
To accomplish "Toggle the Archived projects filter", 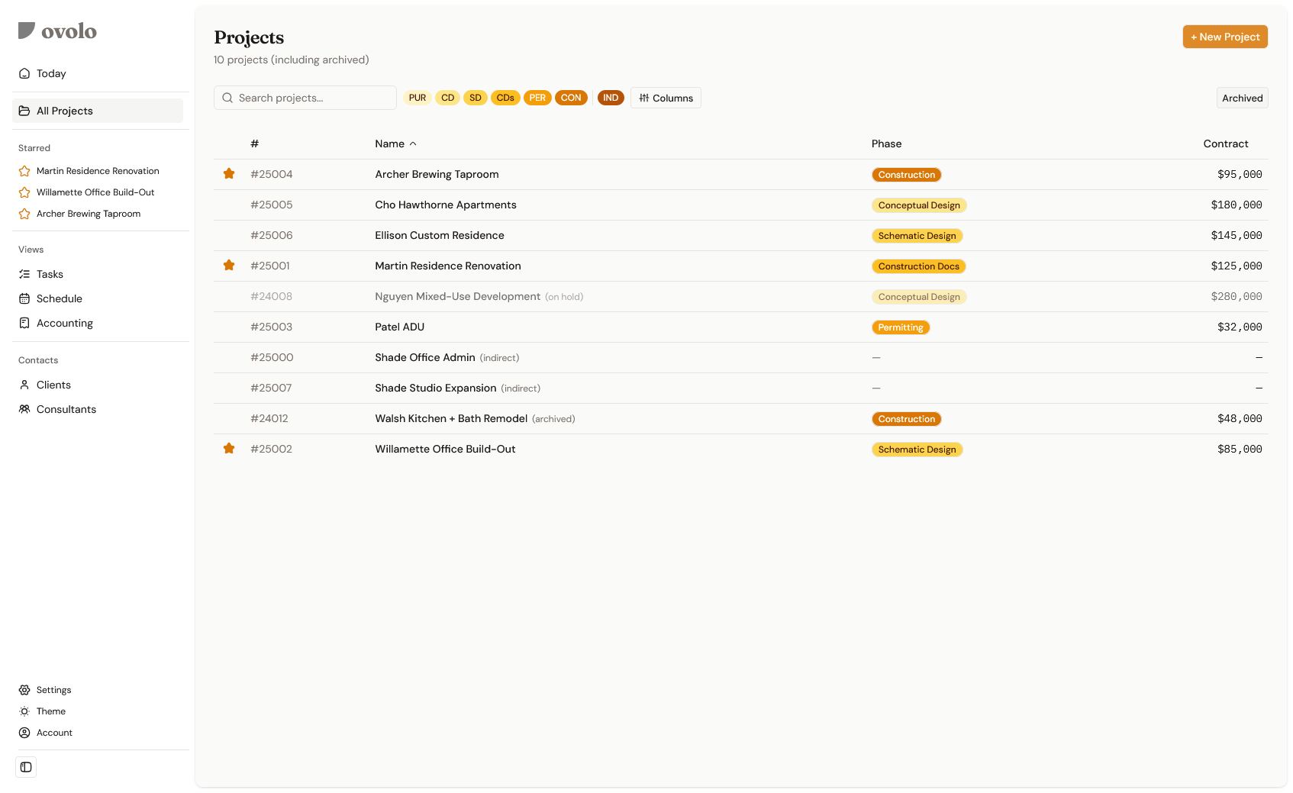I will click(x=1242, y=98).
